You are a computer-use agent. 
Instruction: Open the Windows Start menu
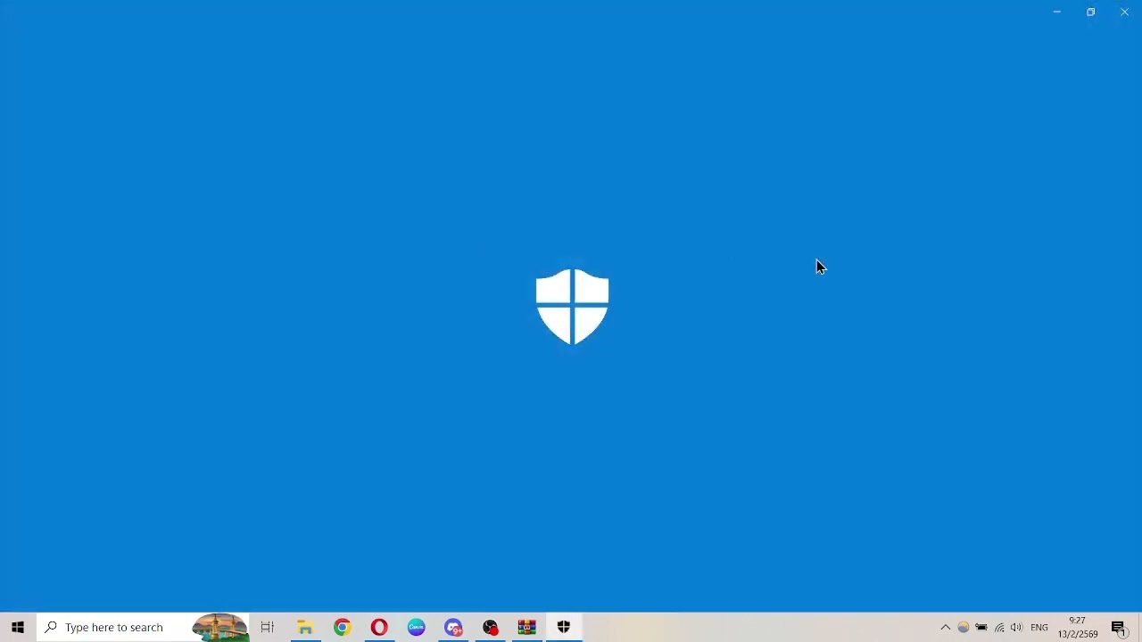(x=18, y=627)
